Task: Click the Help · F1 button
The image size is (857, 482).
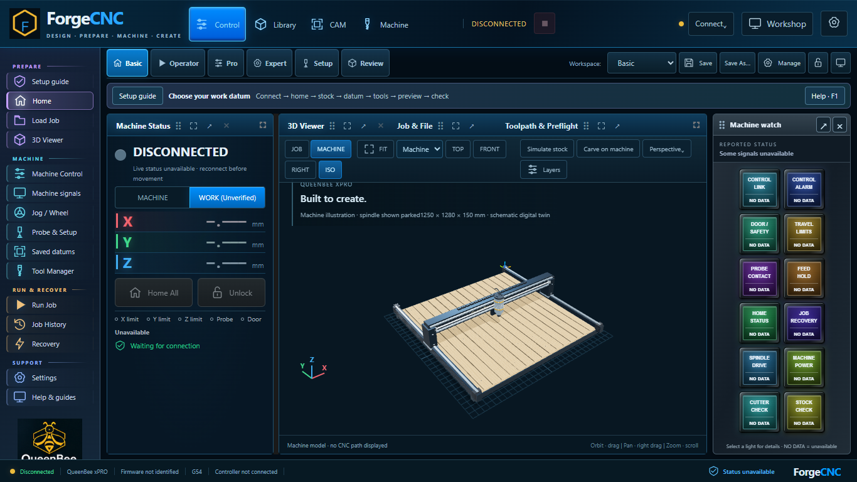Action: [x=824, y=96]
